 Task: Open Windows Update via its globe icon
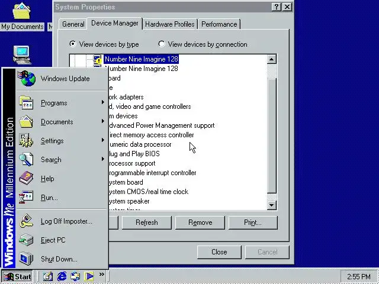tap(27, 79)
